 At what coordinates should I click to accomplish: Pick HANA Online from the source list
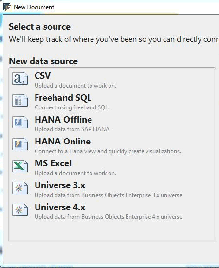[x=63, y=142]
